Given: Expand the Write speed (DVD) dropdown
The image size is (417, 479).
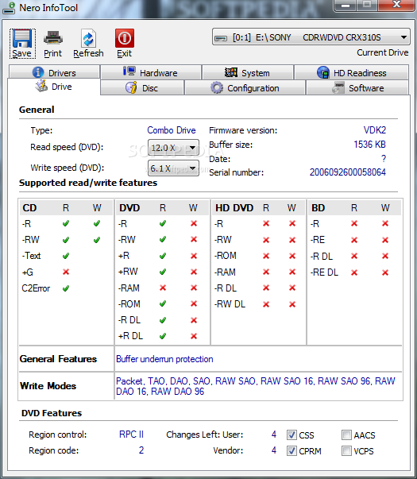Looking at the screenshot, I should (173, 168).
